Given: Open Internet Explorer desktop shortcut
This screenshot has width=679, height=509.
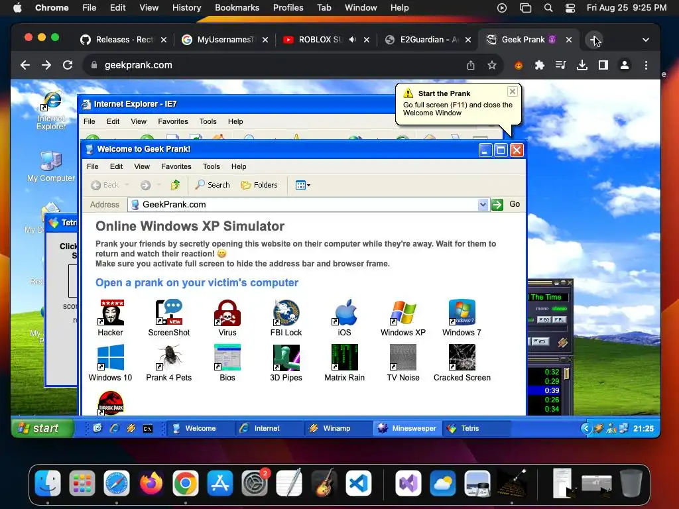Looking at the screenshot, I should tap(51, 110).
